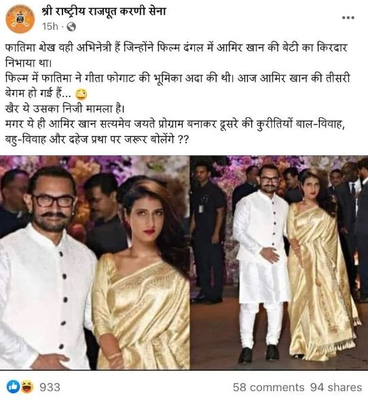The height and width of the screenshot is (402, 368).
Task: Open the page name श्री राष्ट्रीय राजपूत करणी सेना
Action: [104, 12]
